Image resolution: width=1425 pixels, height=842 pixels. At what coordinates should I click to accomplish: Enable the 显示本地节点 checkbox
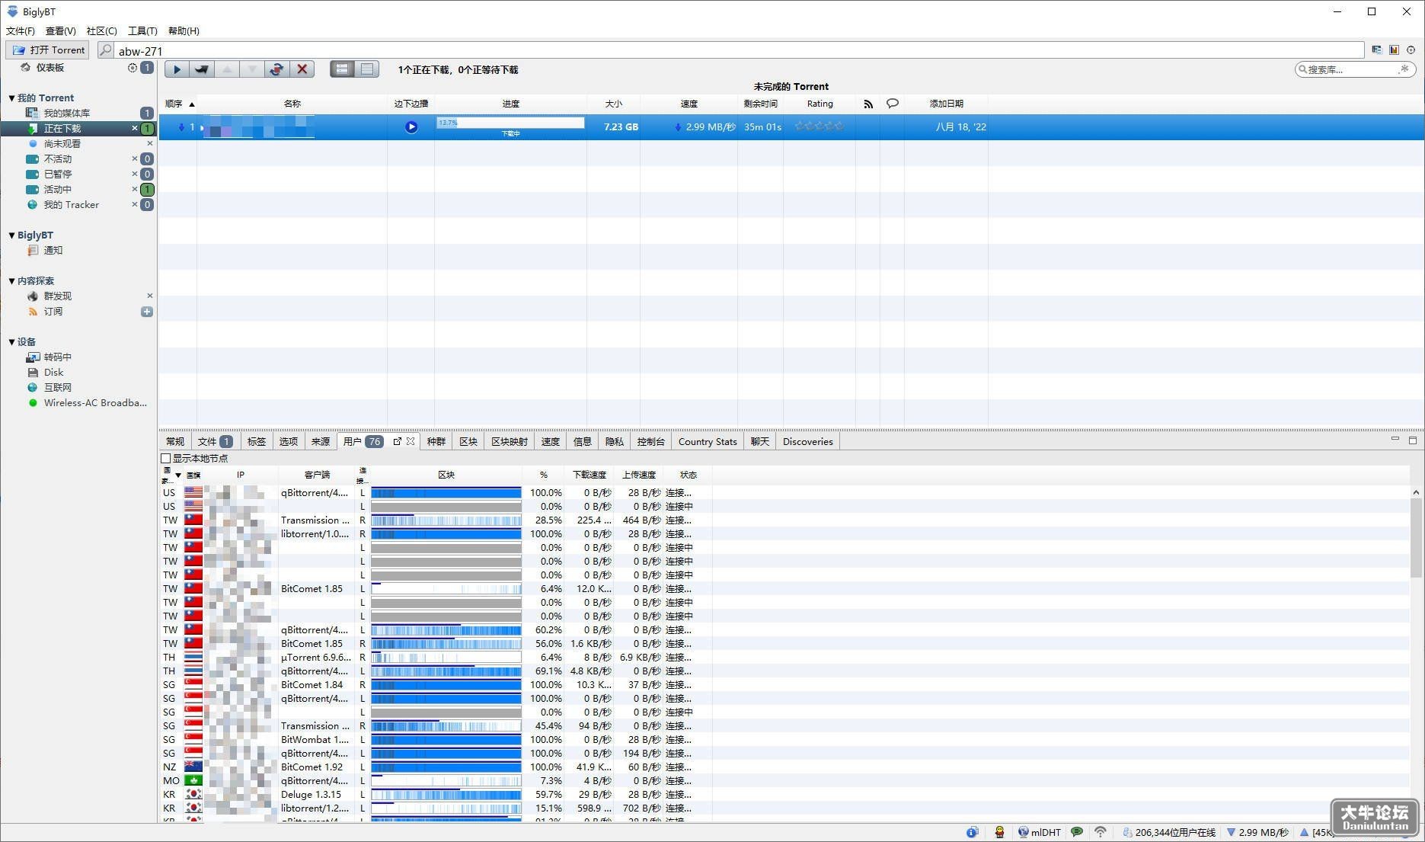[166, 459]
